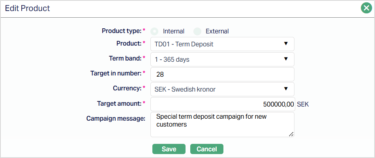The width and height of the screenshot is (375, 158).
Task: Click the Edit Product dialog title
Action: [x=28, y=8]
